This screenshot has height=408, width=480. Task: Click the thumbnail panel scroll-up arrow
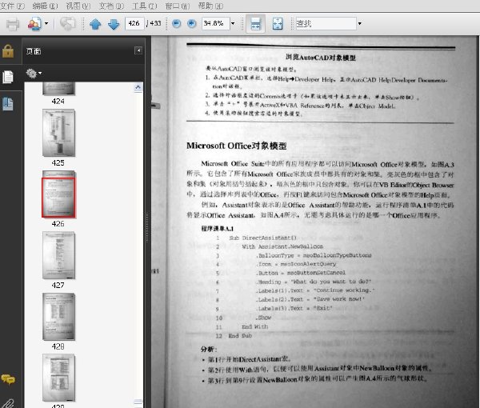tap(138, 87)
